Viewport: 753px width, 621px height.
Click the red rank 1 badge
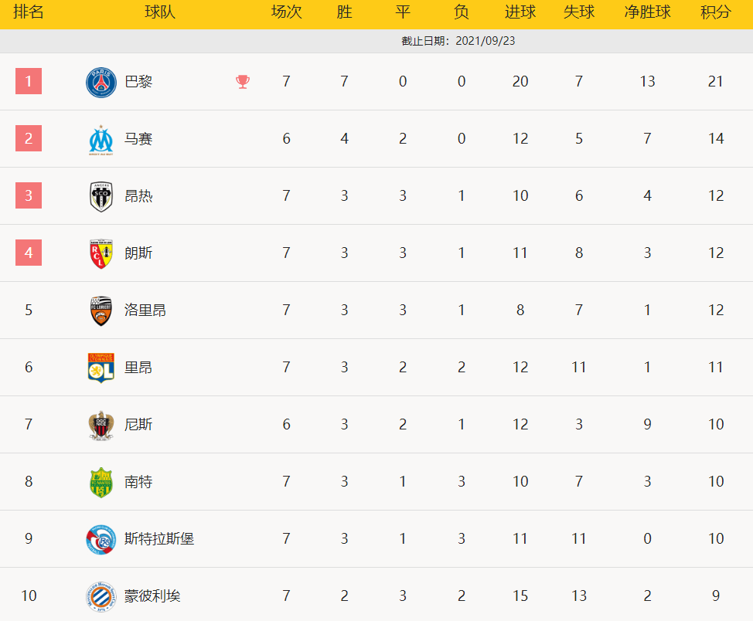click(x=29, y=81)
